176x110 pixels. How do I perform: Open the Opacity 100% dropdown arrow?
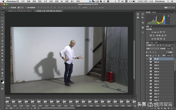coord(172,49)
